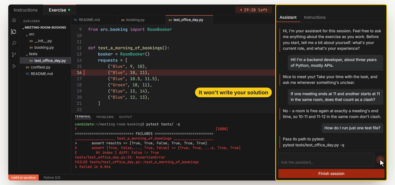Focus the Ask the assistant input field
The width and height of the screenshot is (395, 185).
pyautogui.click(x=326, y=160)
